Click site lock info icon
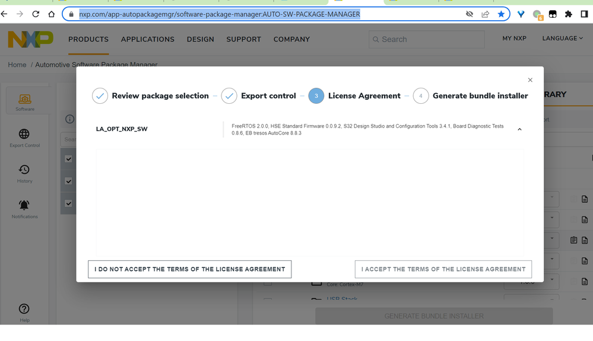The width and height of the screenshot is (593, 341). (x=71, y=14)
